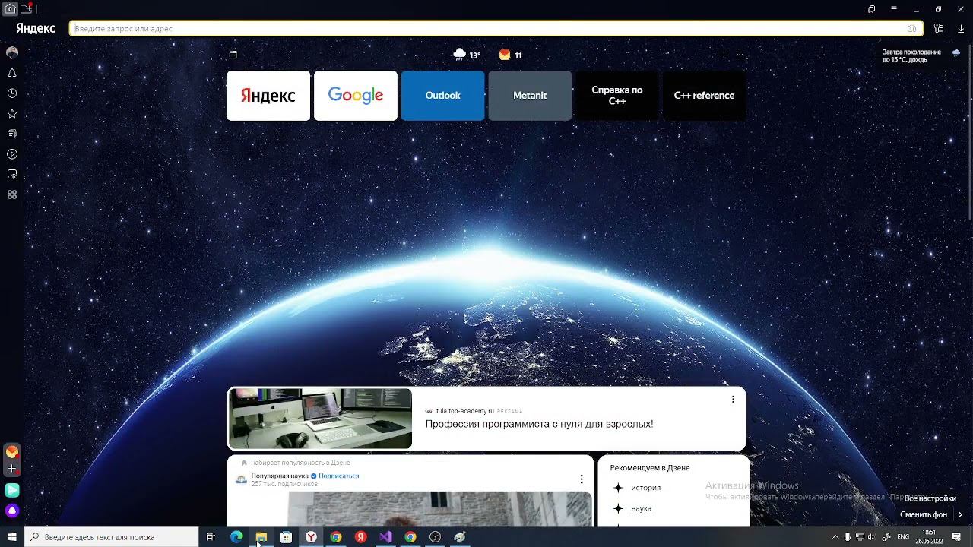
Task: Add a sidebar app with plus icon
Action: (12, 470)
